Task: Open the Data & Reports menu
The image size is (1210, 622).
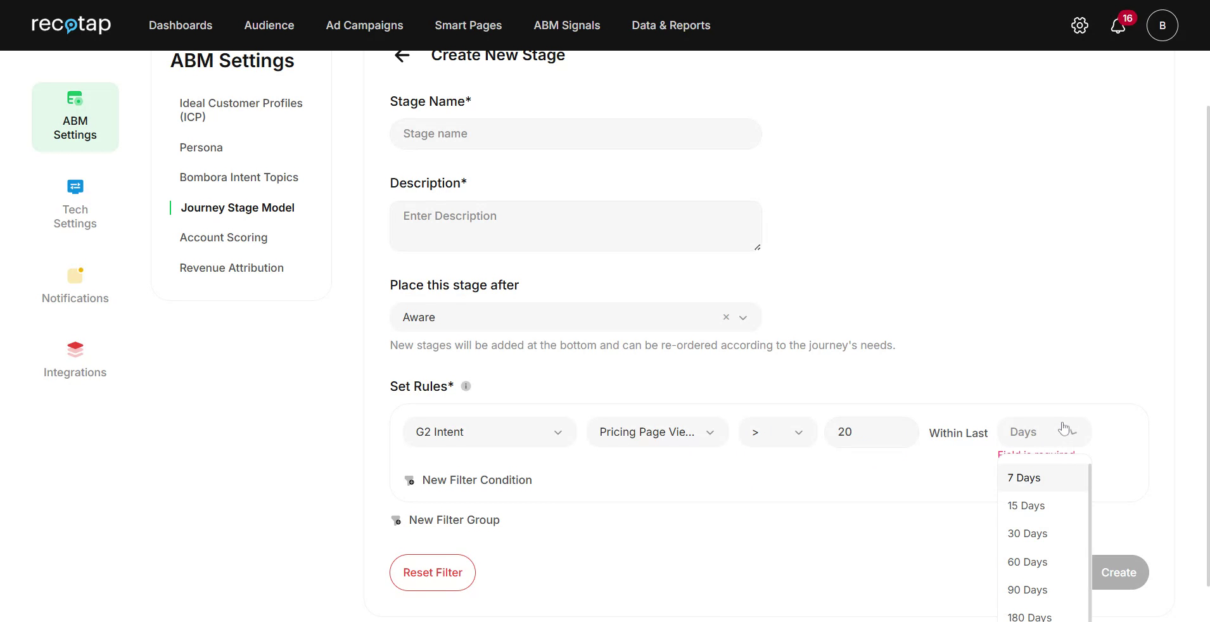Action: pos(671,25)
